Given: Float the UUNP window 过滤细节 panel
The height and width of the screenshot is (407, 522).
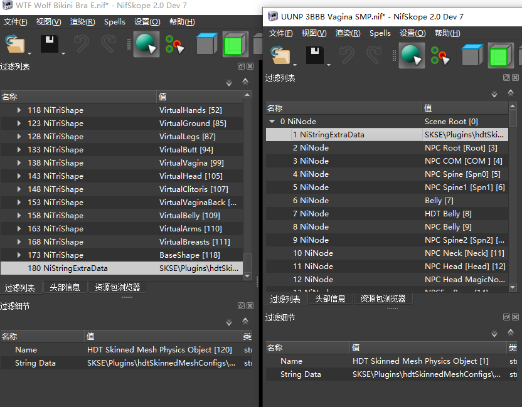Looking at the screenshot, I should 506,317.
